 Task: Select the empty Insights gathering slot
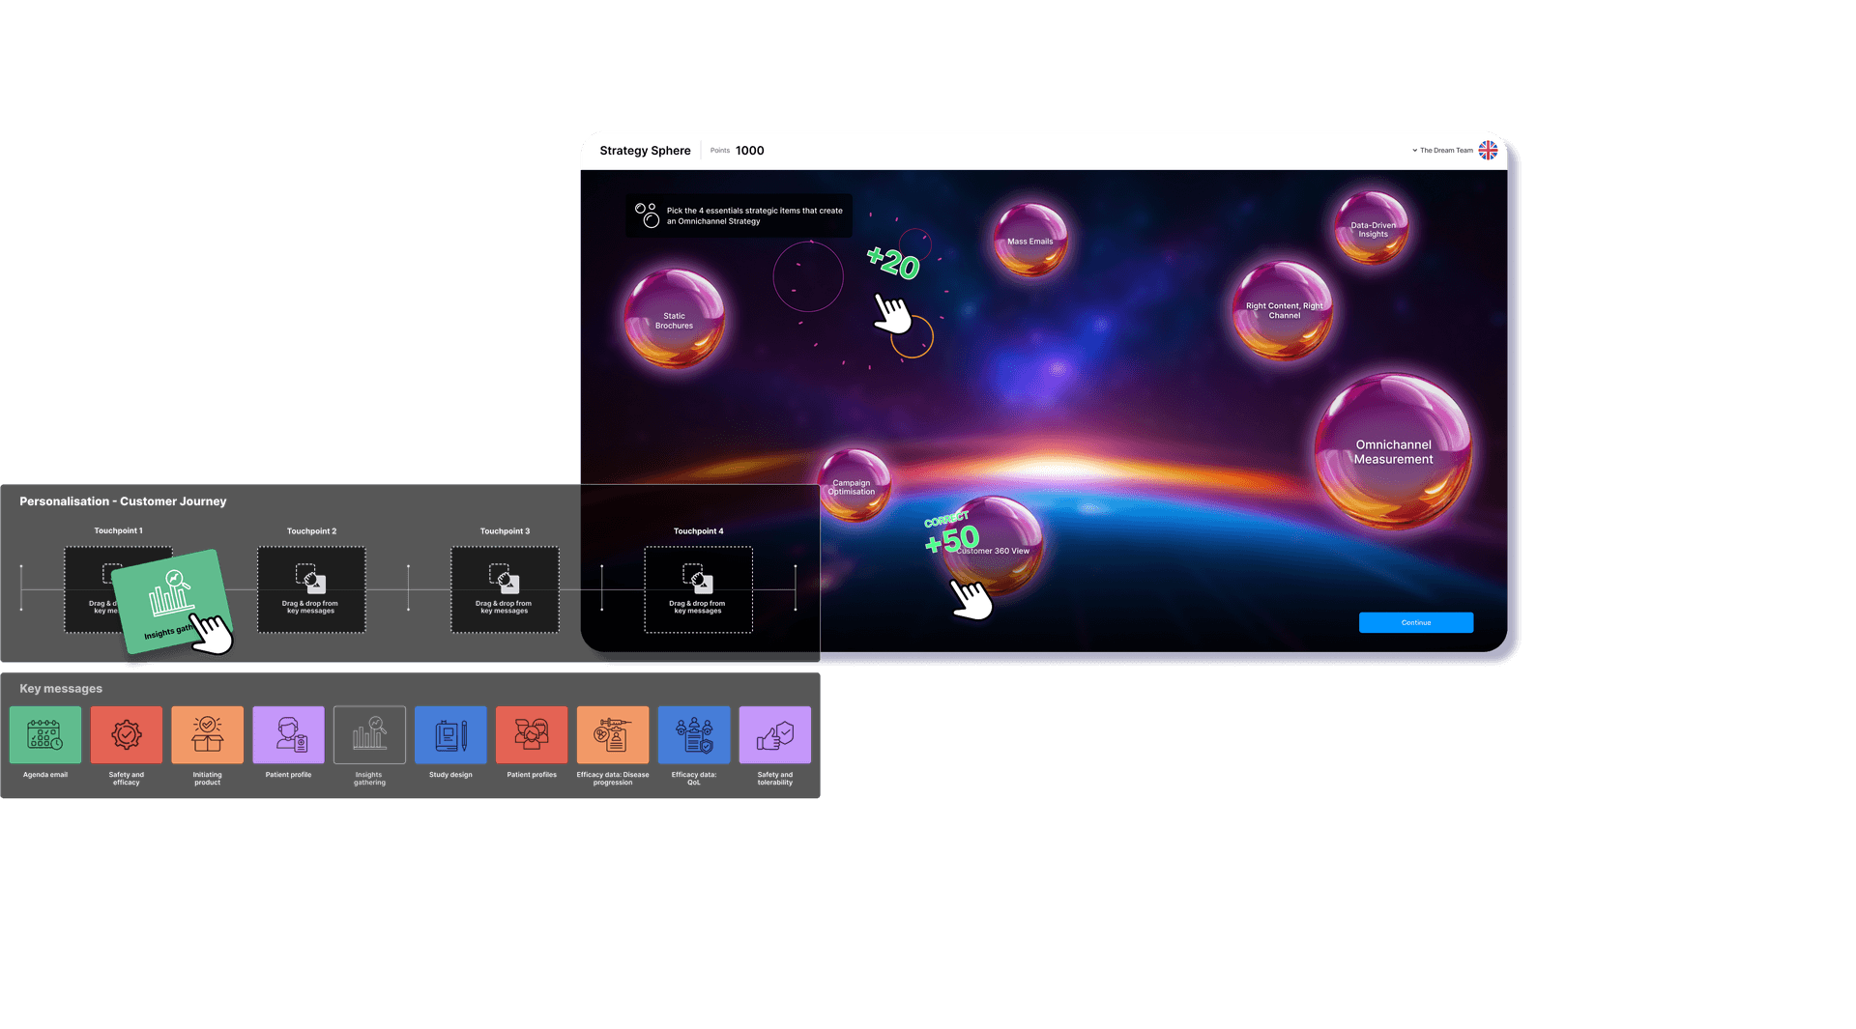point(369,735)
